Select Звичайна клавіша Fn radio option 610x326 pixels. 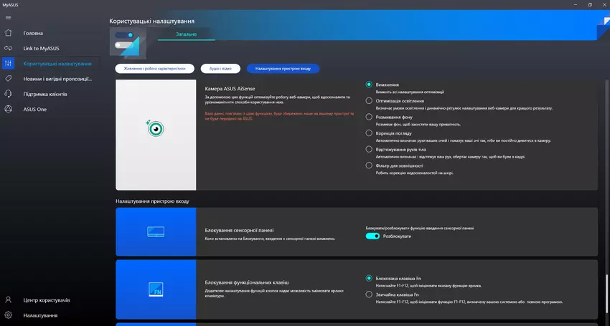pyautogui.click(x=369, y=294)
